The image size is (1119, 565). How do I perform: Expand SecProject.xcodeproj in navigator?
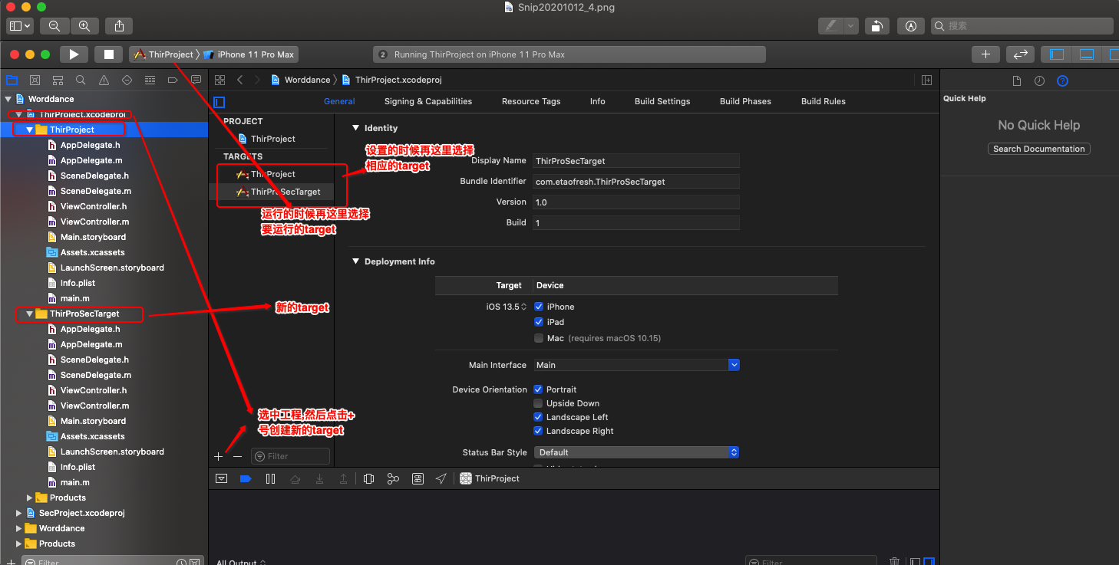19,513
